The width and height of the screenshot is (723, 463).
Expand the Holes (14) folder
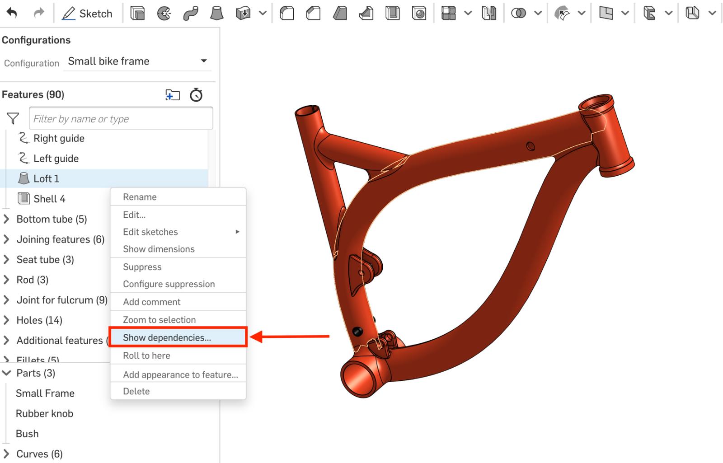(6, 320)
